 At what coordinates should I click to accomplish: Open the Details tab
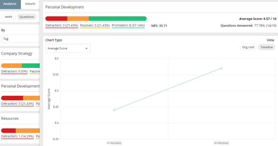click(30, 4)
